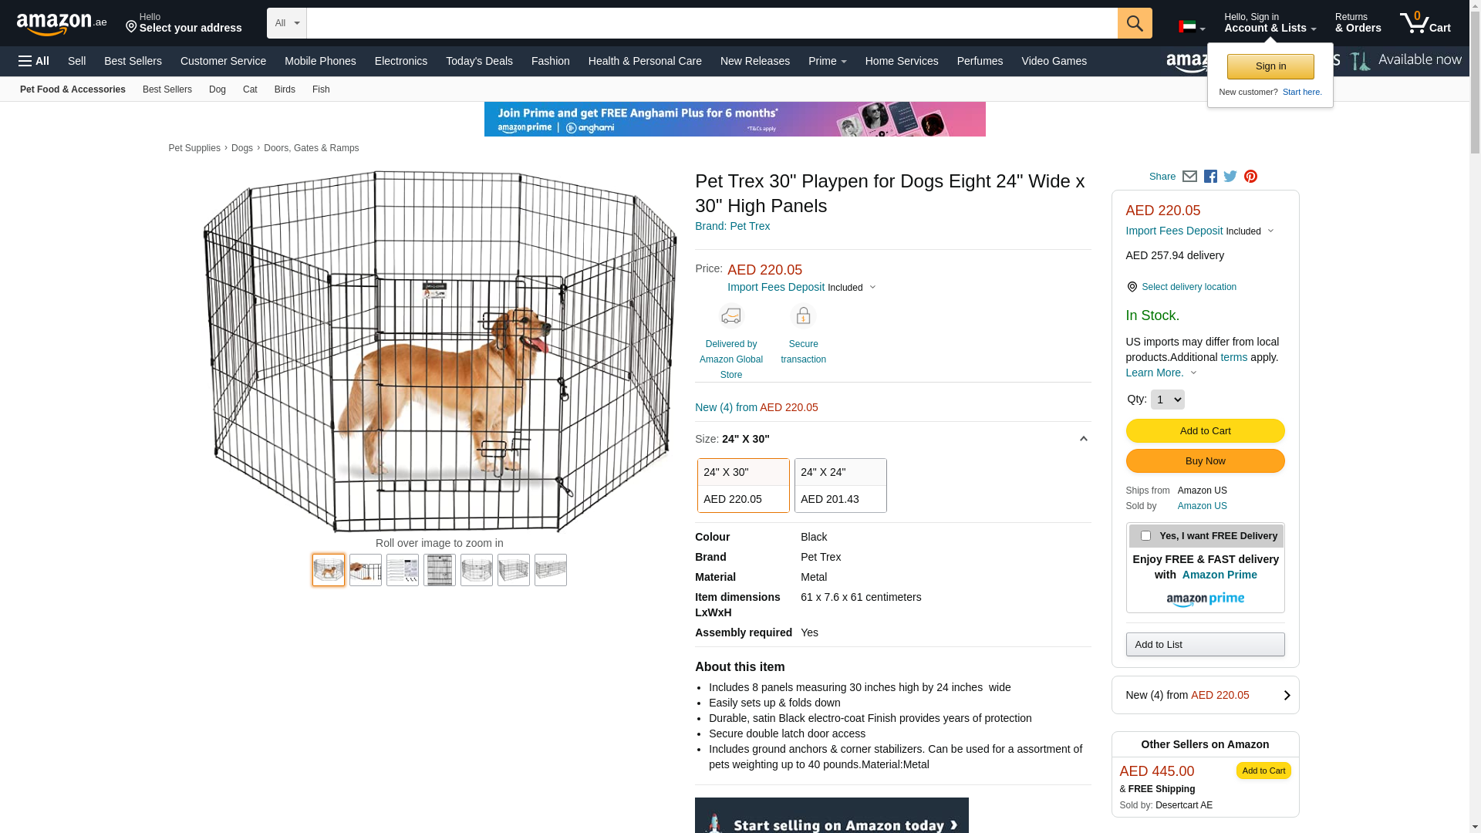Select the 24" X 30" size option
1481x833 pixels.
pos(743,485)
